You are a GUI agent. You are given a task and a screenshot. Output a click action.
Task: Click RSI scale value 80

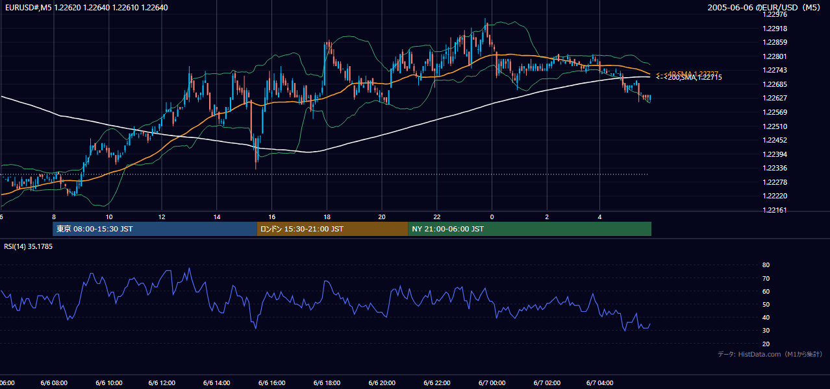[766, 265]
